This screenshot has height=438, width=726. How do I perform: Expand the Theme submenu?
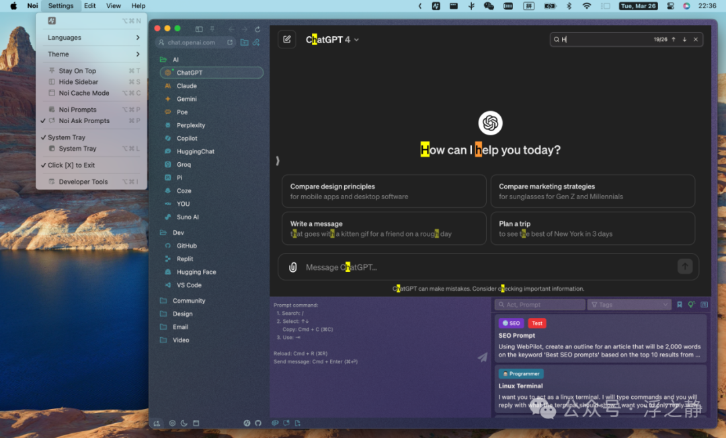91,54
